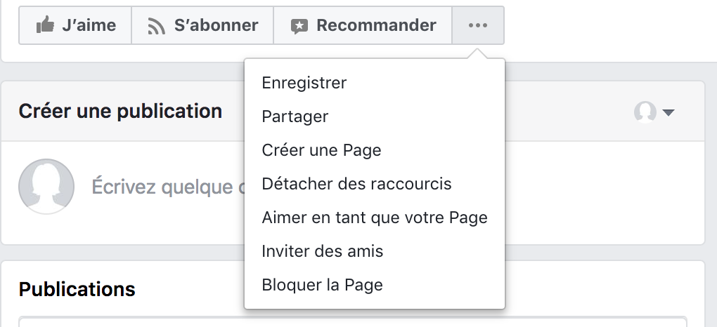
Task: Click the thumbs-up icon on J'aime
Action: coord(46,26)
